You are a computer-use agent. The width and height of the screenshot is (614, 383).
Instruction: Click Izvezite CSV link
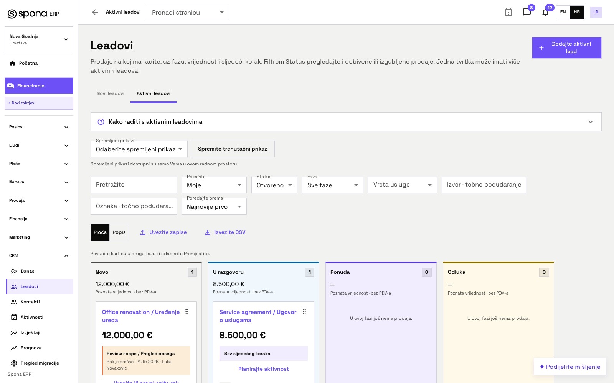(225, 232)
